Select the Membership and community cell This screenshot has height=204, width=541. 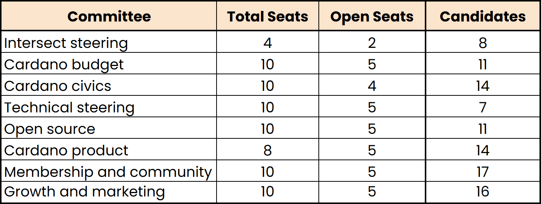coord(108,172)
